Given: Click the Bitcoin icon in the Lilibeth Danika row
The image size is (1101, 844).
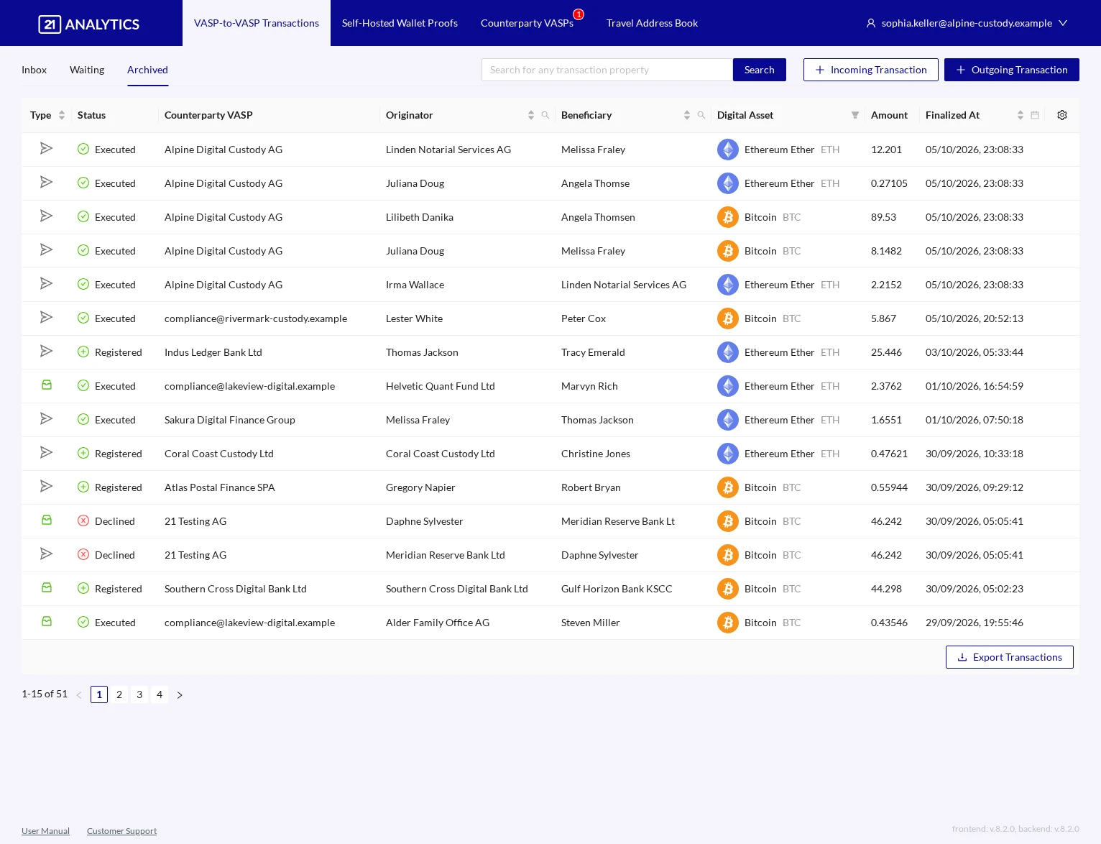Looking at the screenshot, I should [x=728, y=217].
